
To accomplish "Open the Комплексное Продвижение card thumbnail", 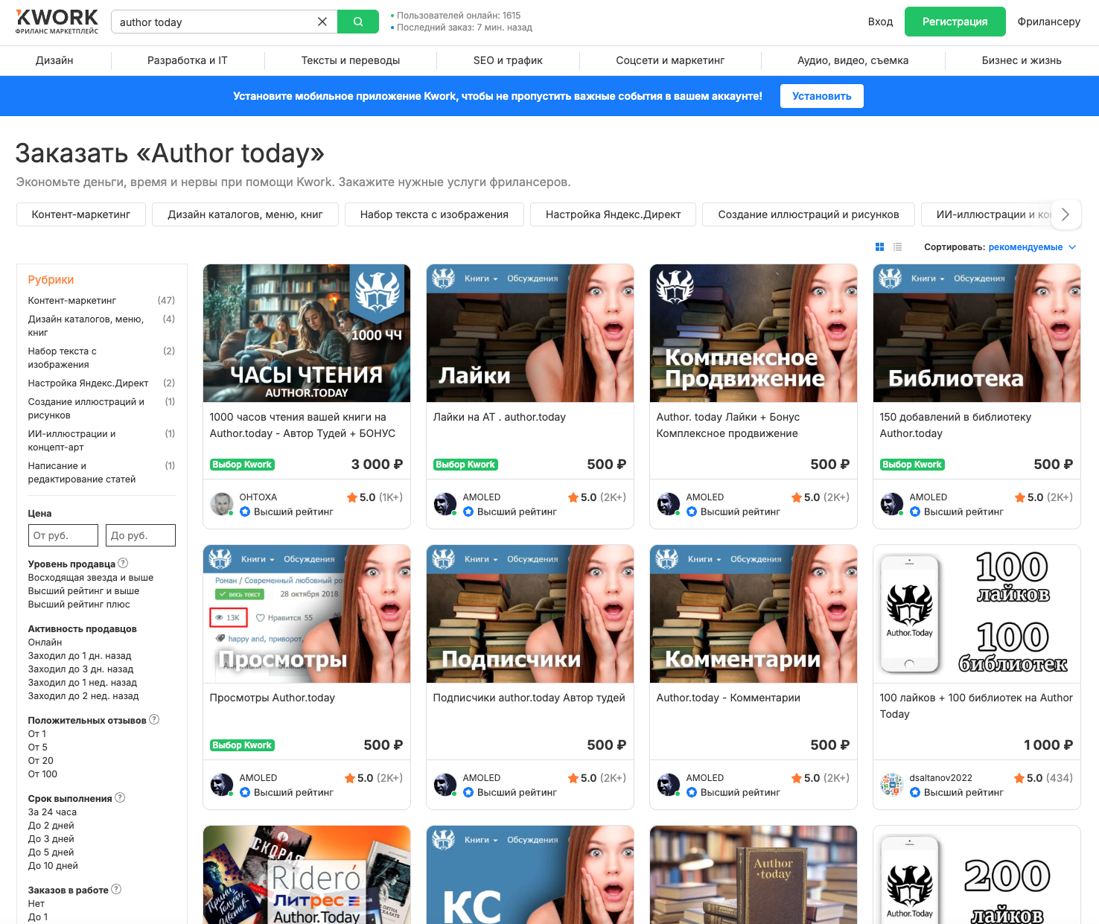I will click(x=754, y=333).
